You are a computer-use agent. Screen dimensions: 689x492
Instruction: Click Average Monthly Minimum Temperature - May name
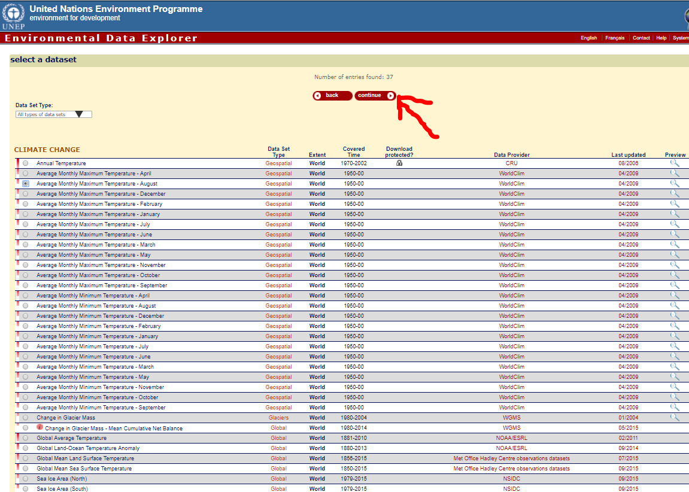coord(93,377)
